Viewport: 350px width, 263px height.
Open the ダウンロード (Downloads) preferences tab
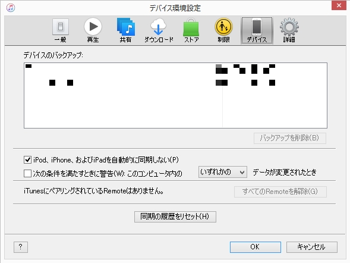pos(159,30)
